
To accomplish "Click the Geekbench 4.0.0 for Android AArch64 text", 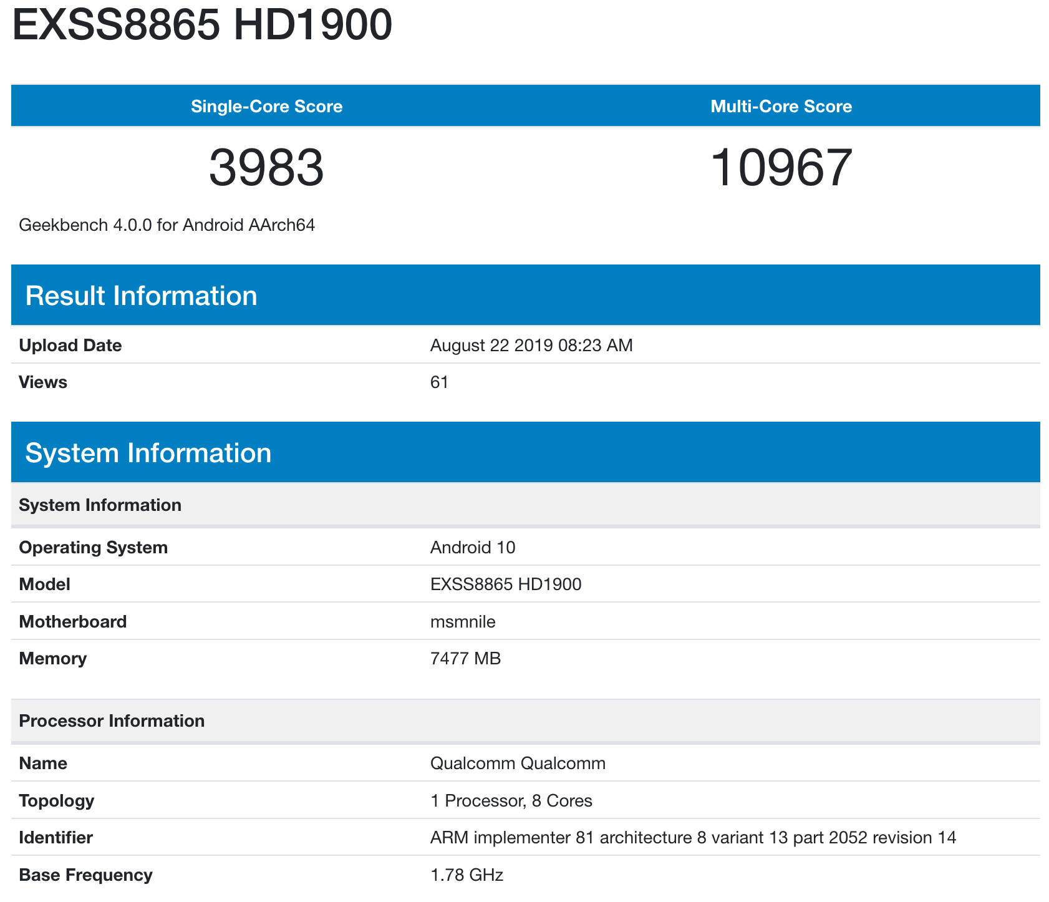I will (167, 225).
